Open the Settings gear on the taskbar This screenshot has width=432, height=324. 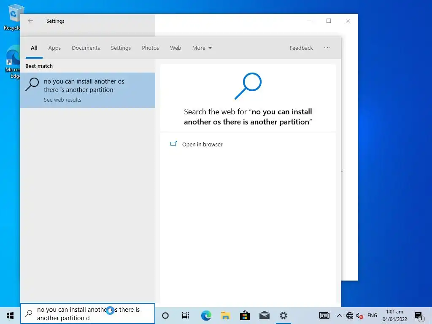click(x=283, y=316)
